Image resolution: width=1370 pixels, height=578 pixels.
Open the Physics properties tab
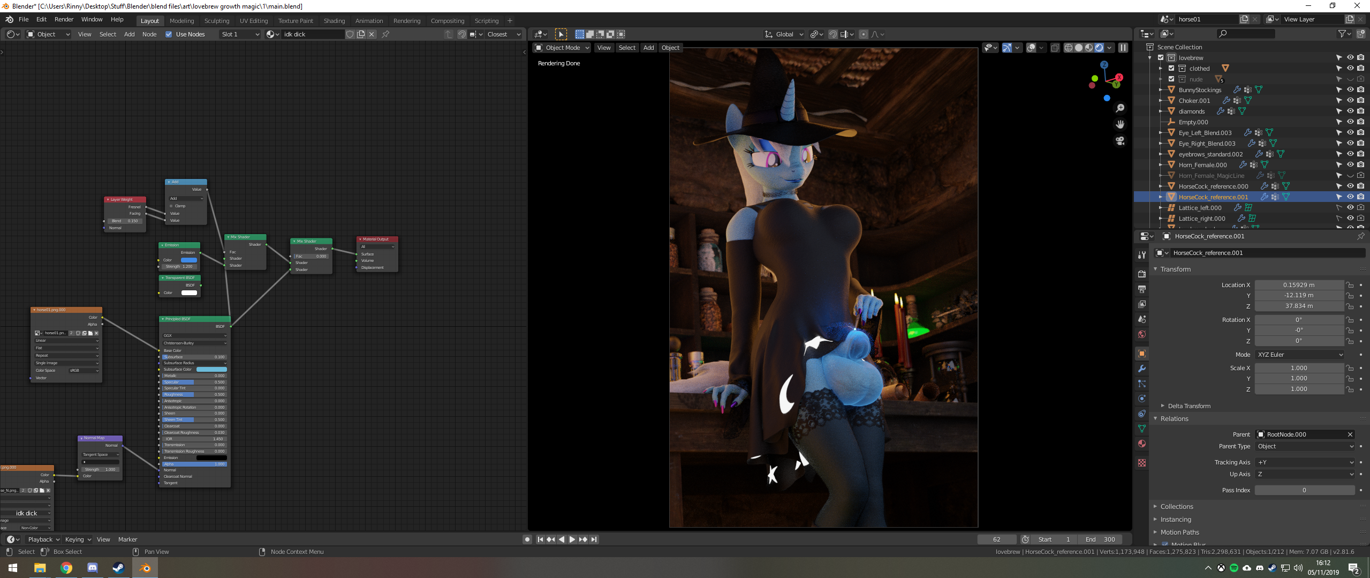pyautogui.click(x=1142, y=399)
